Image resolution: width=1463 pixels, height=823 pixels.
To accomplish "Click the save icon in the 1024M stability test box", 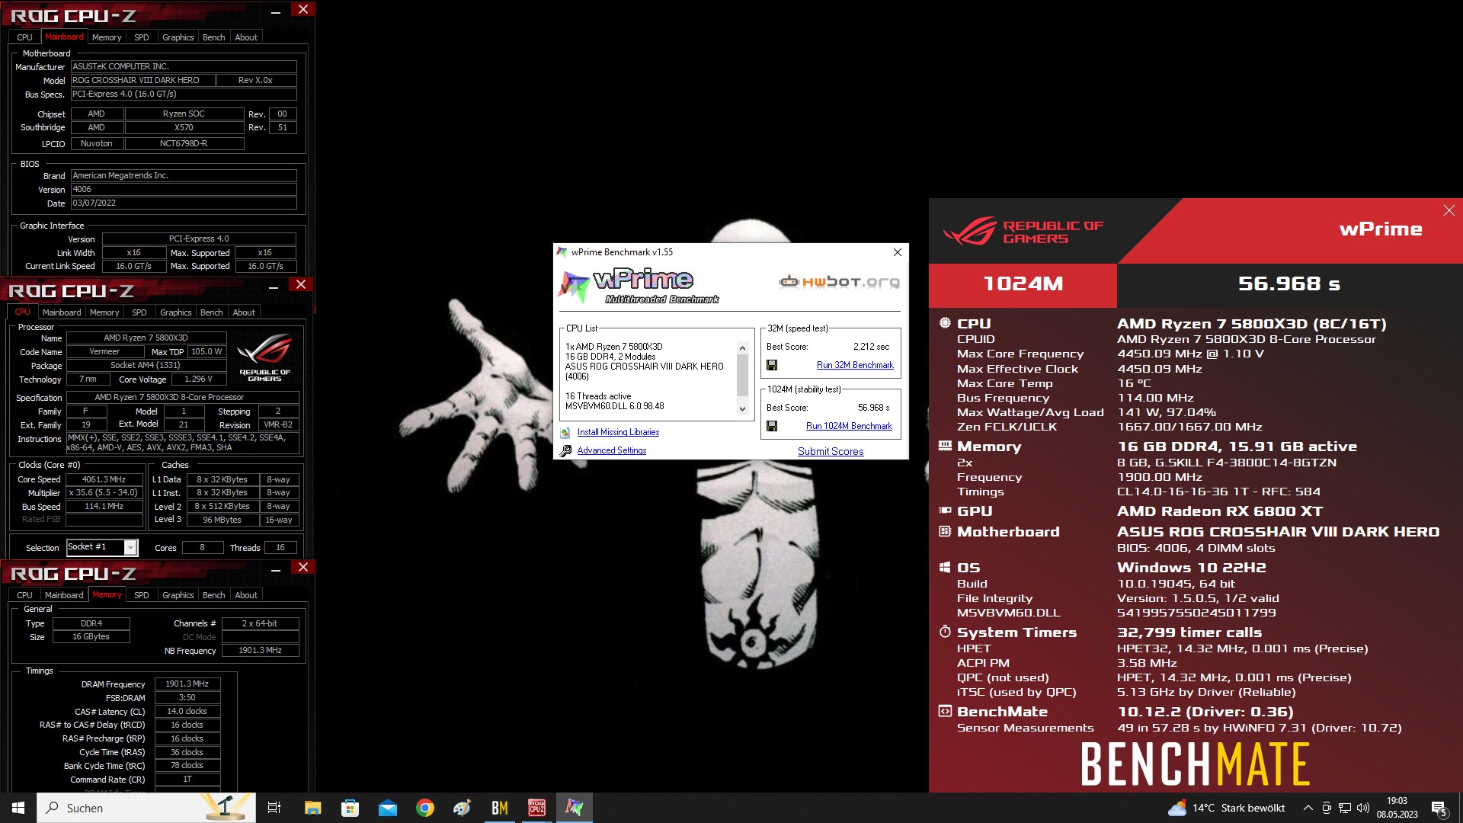I will (772, 426).
